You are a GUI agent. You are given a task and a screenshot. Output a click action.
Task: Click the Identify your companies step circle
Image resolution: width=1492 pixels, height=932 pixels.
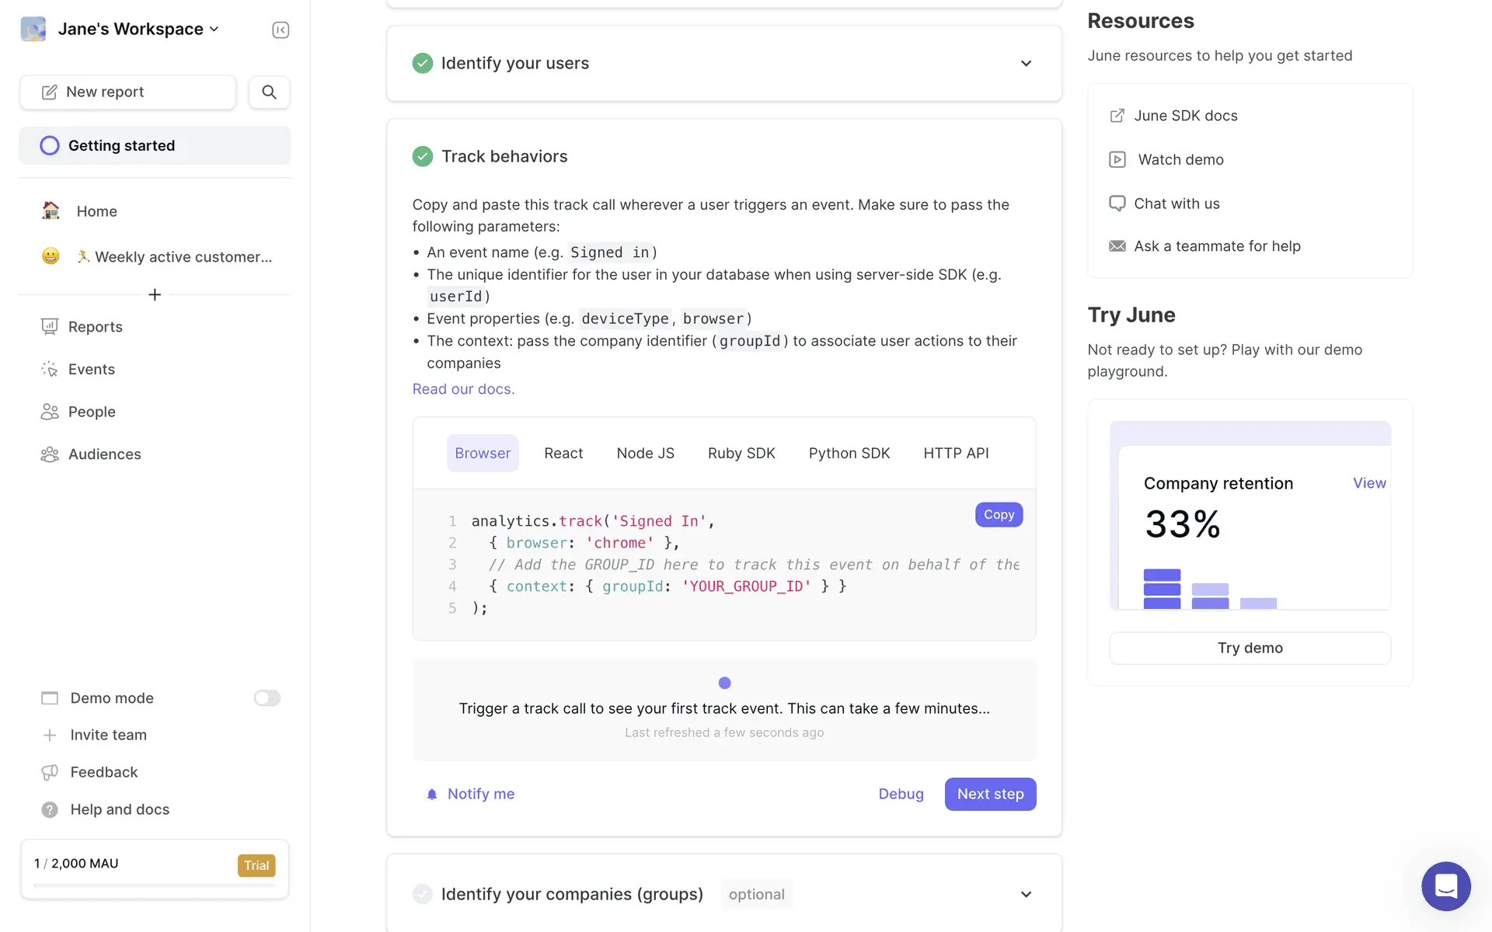423,894
